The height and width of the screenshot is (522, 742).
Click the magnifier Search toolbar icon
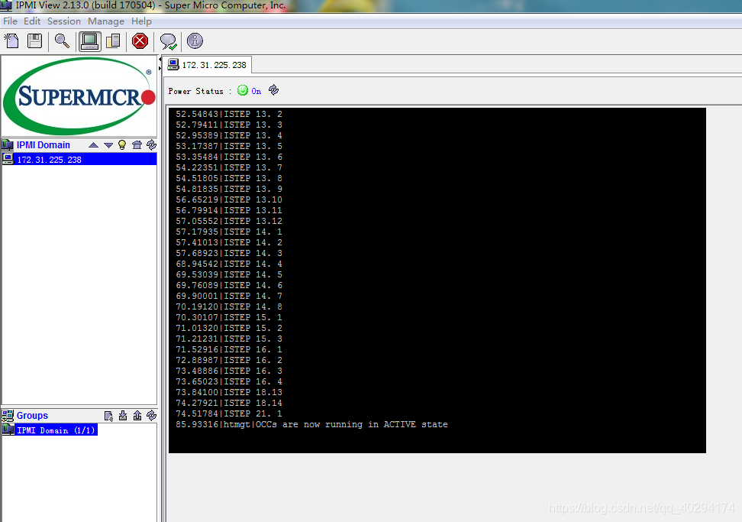tap(62, 41)
